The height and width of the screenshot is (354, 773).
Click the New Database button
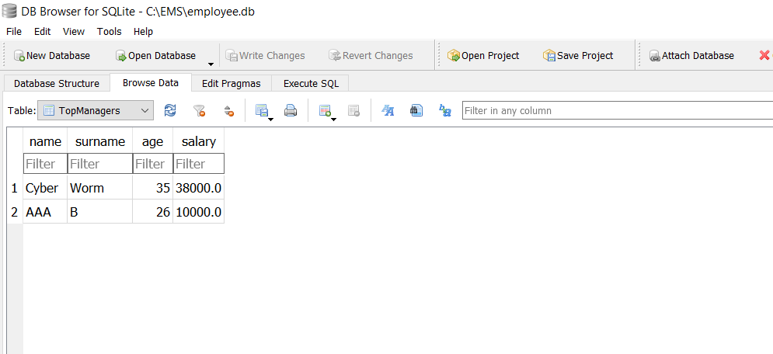pyautogui.click(x=51, y=56)
